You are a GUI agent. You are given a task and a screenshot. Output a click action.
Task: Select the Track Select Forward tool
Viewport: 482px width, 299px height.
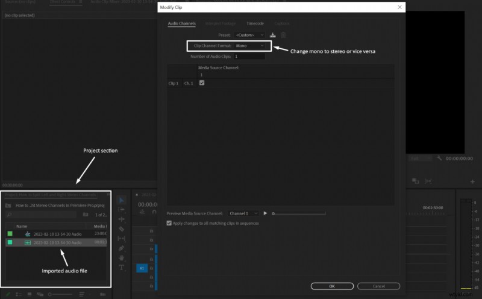pos(122,210)
